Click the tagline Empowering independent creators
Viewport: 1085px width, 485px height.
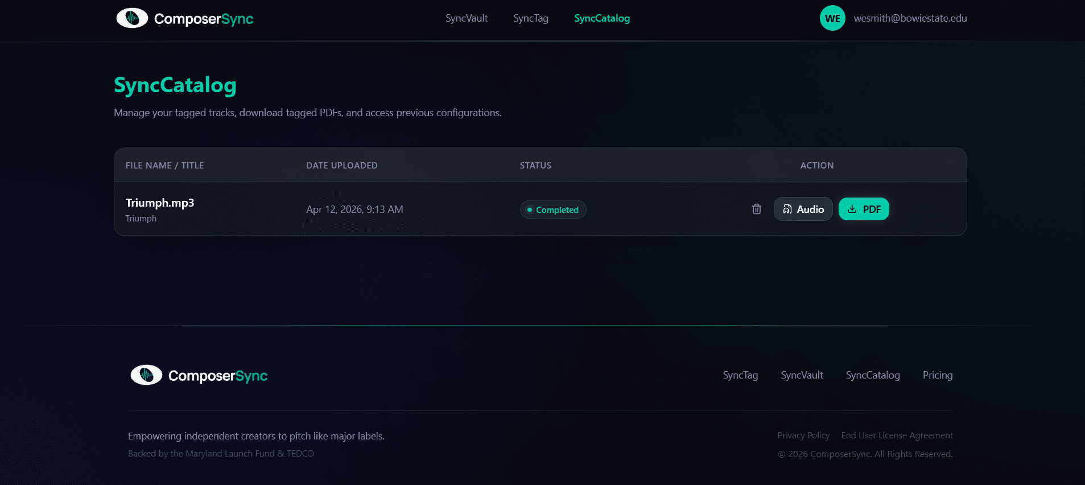point(256,436)
